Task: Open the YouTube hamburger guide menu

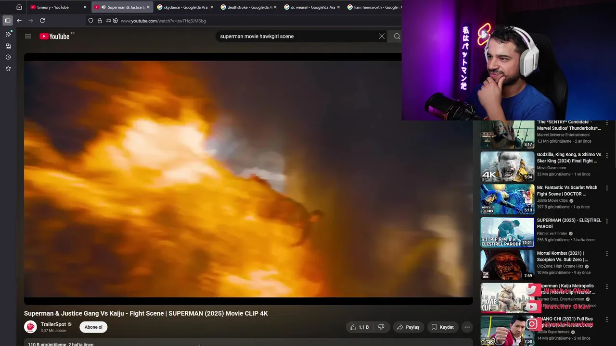Action: 28,36
